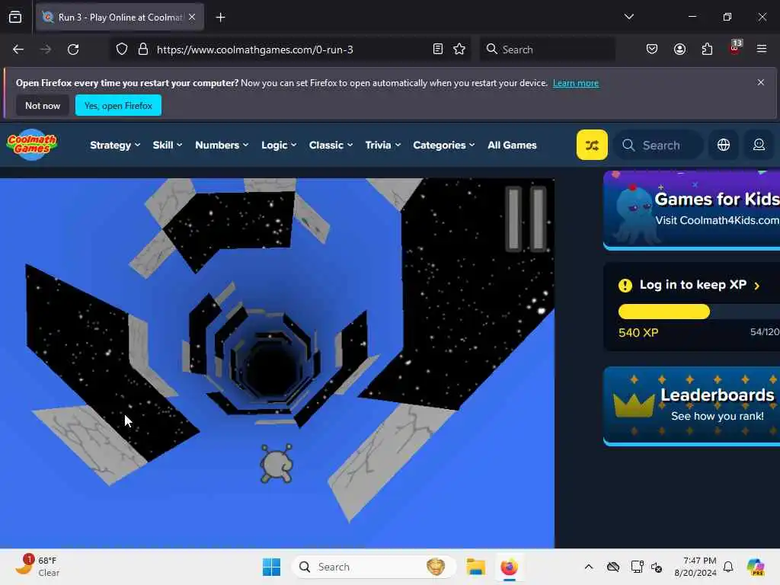Expand the Trivia menu
This screenshot has height=585, width=780.
click(382, 145)
